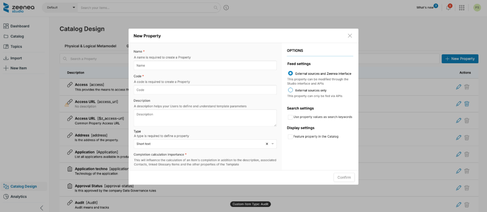Click the Confirm button

point(344,177)
